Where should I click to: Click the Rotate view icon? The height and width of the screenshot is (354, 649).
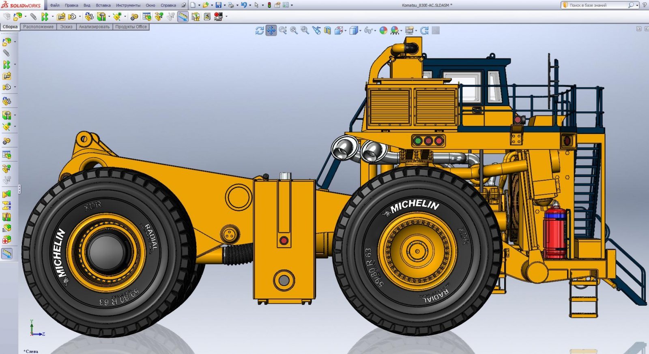point(260,30)
